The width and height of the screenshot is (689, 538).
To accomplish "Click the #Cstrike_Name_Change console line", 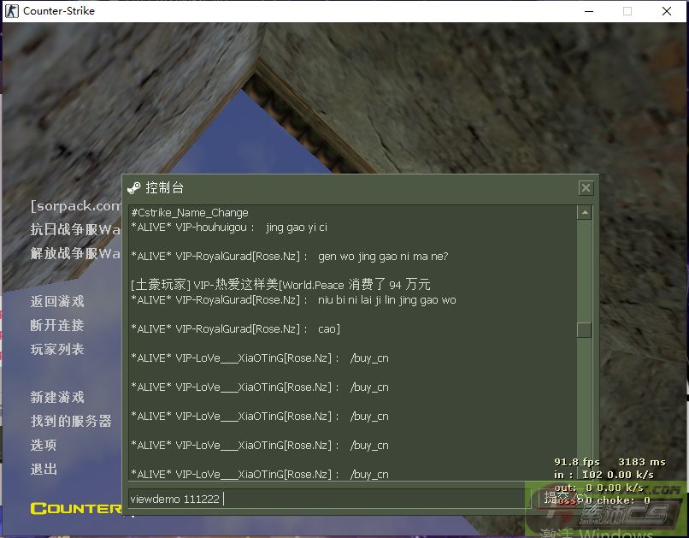I will pyautogui.click(x=190, y=213).
